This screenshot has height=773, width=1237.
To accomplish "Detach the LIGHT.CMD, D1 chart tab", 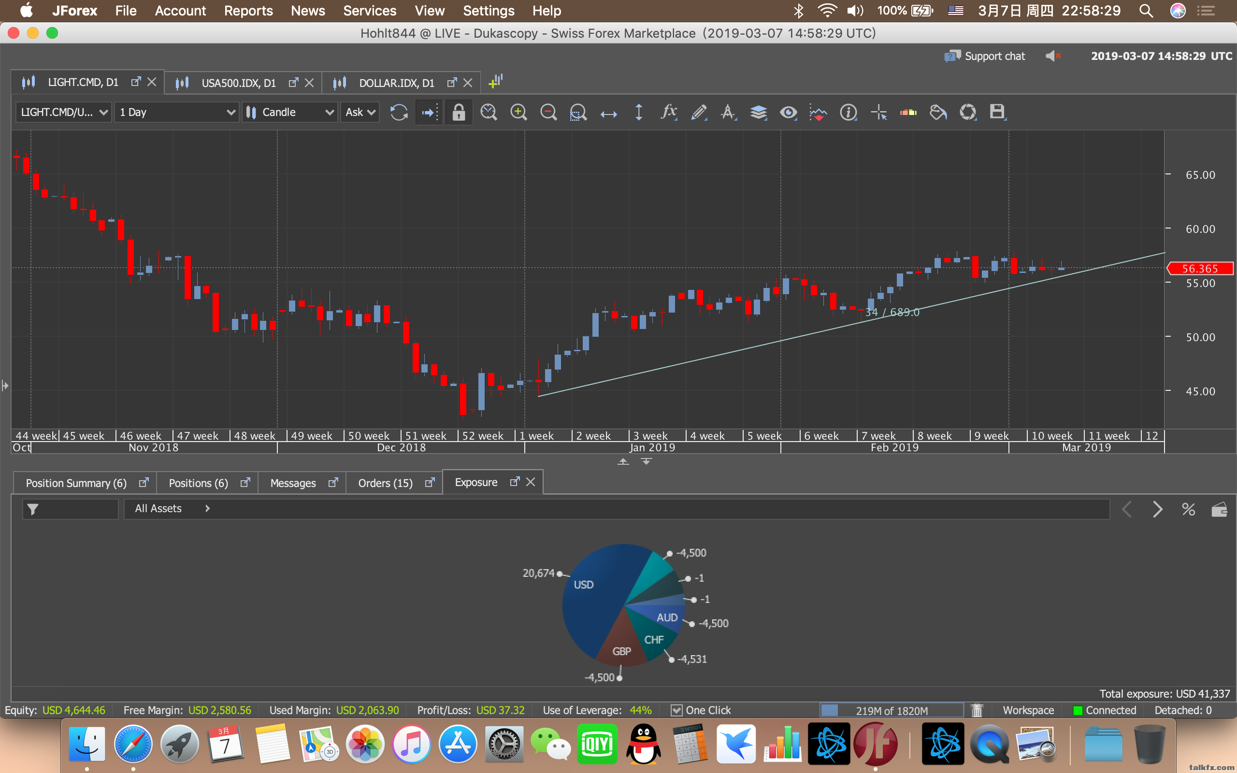I will [x=135, y=82].
